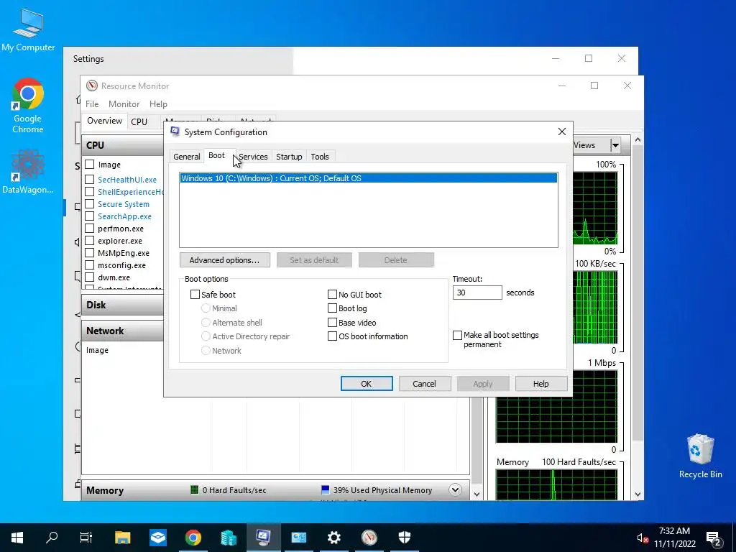Select the Minimal safe boot radio
Viewport: 736px width, 552px height.
pyautogui.click(x=205, y=308)
